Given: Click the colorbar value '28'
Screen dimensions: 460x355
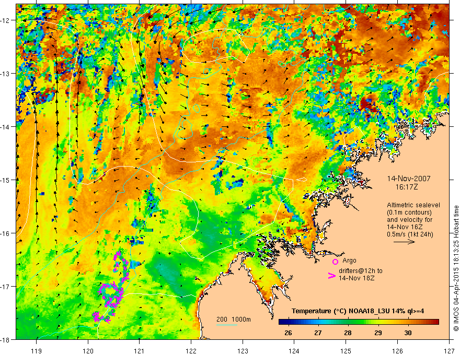Looking at the screenshot, I should (x=348, y=333).
